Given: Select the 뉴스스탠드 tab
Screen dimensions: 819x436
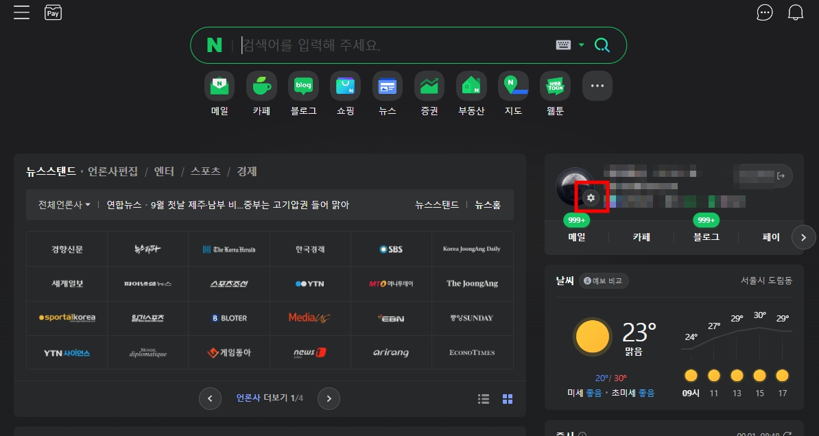Looking at the screenshot, I should [x=51, y=171].
